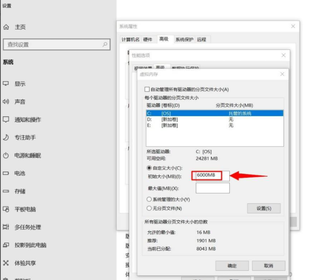Open the 硬件 tab in 系统属性

tap(147, 39)
